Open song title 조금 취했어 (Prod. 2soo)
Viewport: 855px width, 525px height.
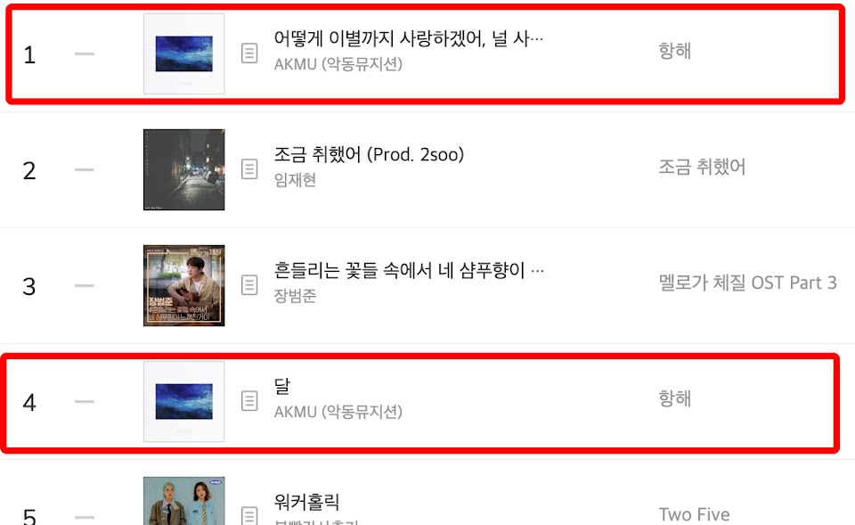(369, 154)
